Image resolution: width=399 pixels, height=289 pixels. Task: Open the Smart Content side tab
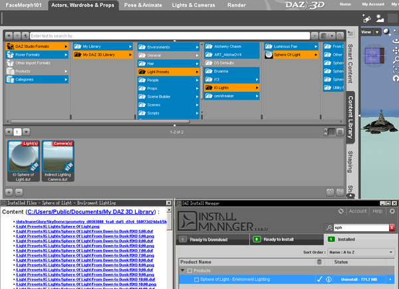[350, 64]
